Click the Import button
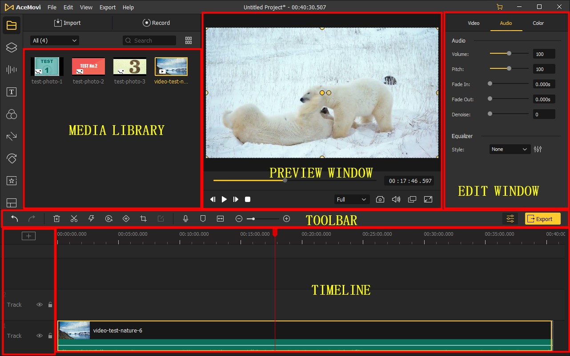The image size is (570, 356). click(x=68, y=23)
